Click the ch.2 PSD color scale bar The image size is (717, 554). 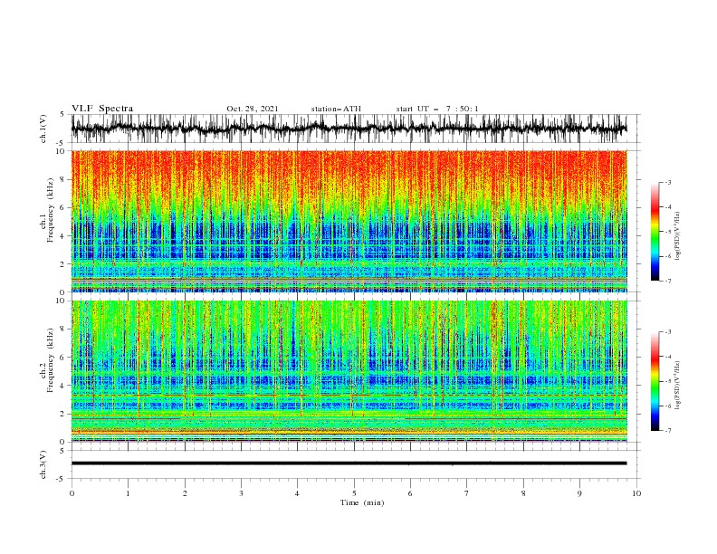(x=655, y=381)
